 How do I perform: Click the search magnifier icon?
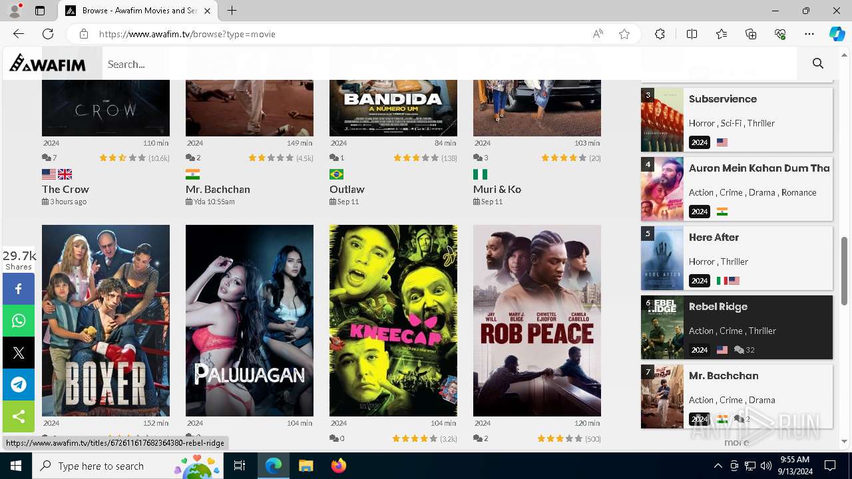[x=818, y=64]
